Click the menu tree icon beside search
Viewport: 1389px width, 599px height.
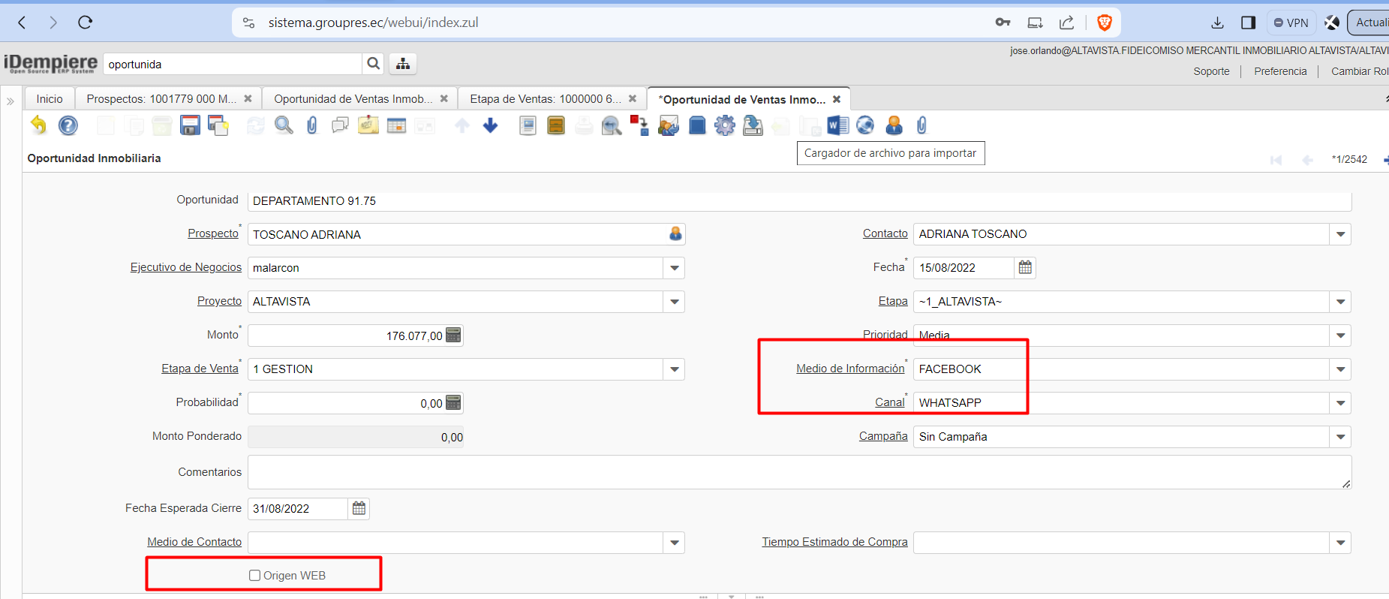[x=403, y=64]
